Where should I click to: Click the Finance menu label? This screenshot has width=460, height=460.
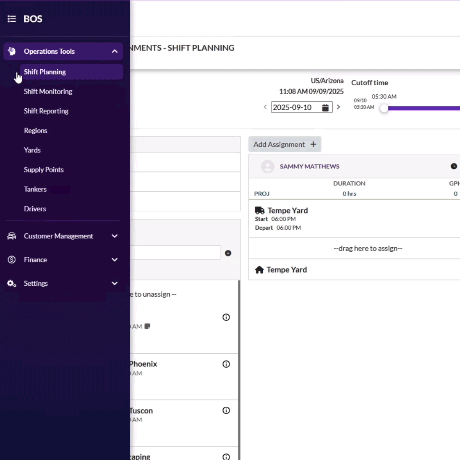36,260
